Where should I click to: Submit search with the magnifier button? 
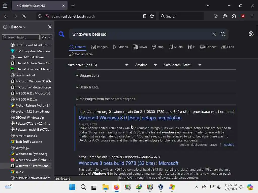click(x=223, y=34)
